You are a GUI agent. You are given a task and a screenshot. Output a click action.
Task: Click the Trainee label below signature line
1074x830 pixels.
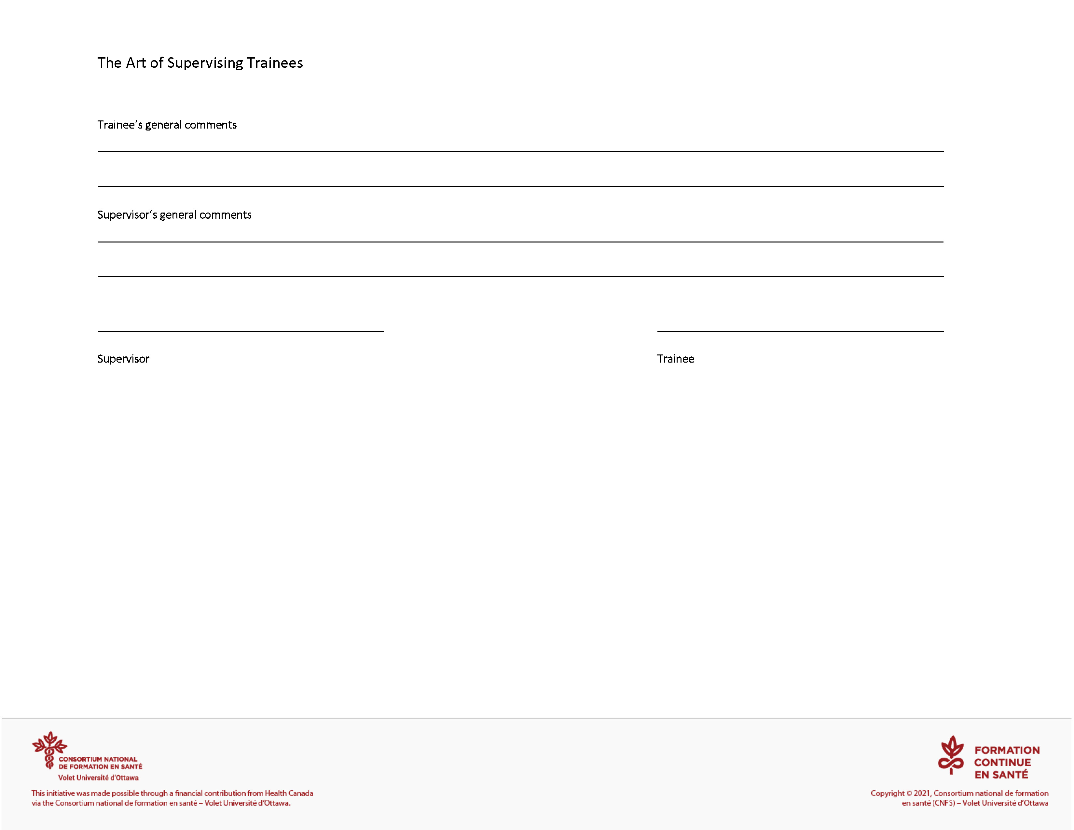tap(676, 358)
